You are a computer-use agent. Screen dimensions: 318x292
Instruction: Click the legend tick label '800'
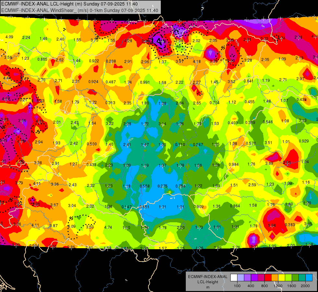tap(264, 286)
